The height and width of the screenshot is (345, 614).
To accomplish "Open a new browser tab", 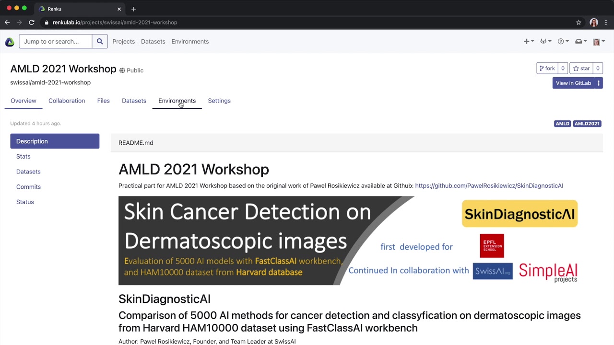I will click(134, 9).
